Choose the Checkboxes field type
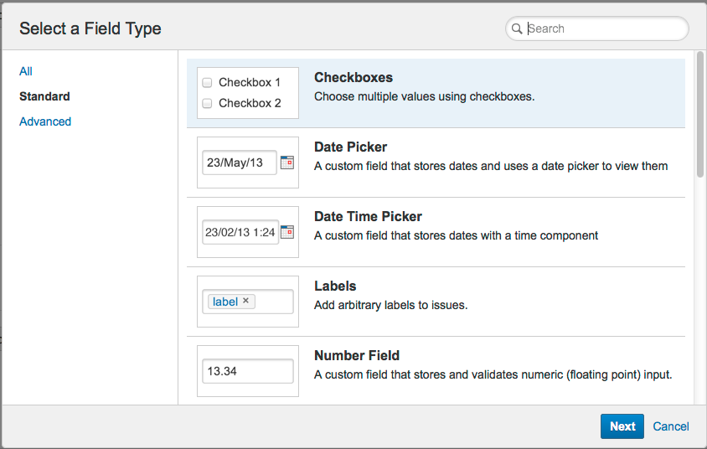707x449 pixels. [353, 78]
